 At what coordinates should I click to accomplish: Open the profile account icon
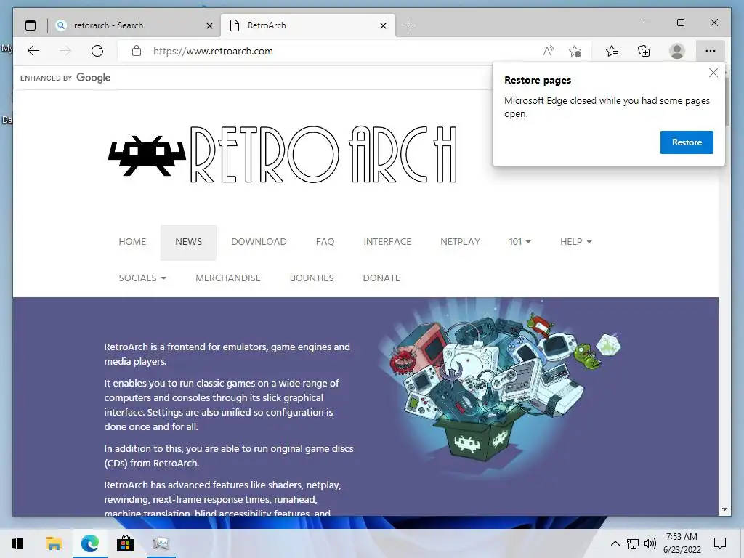(x=677, y=51)
